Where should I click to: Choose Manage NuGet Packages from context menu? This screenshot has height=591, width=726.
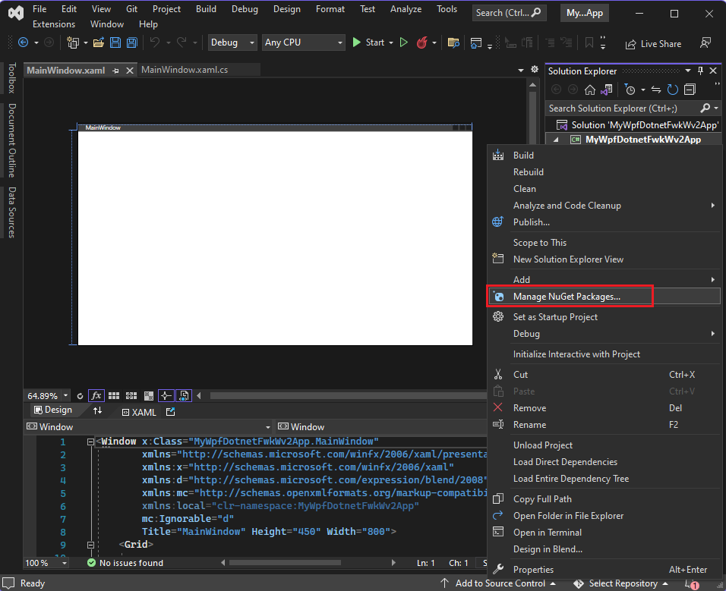click(x=570, y=296)
